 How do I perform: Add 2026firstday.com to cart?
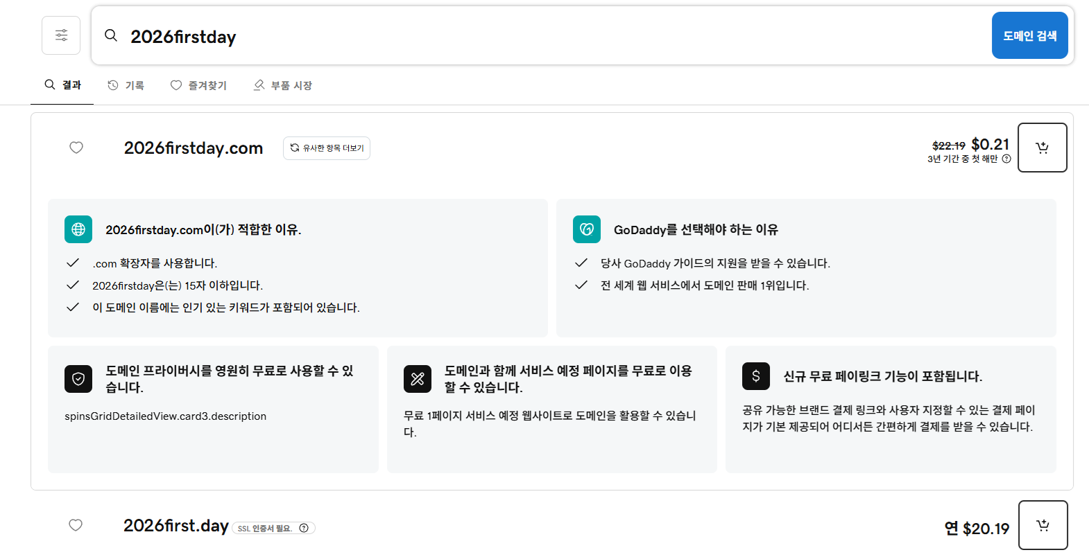1042,148
